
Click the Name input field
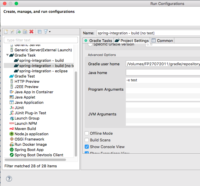(148, 33)
